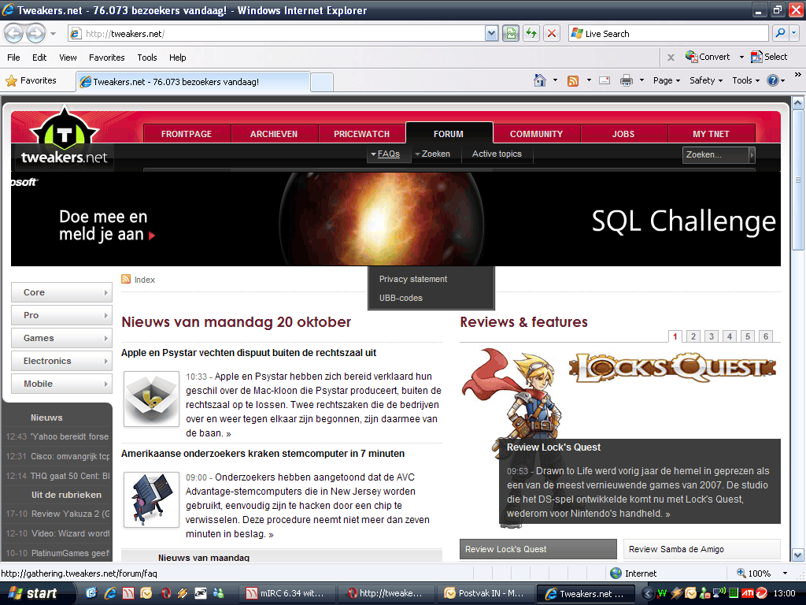Open the search provider dropdown arrow
The height and width of the screenshot is (605, 806).
tap(794, 34)
